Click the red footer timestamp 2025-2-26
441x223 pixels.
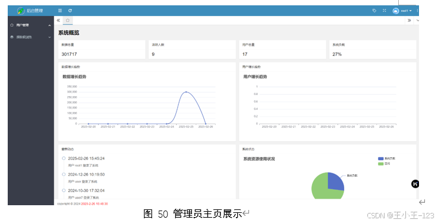pos(94,204)
